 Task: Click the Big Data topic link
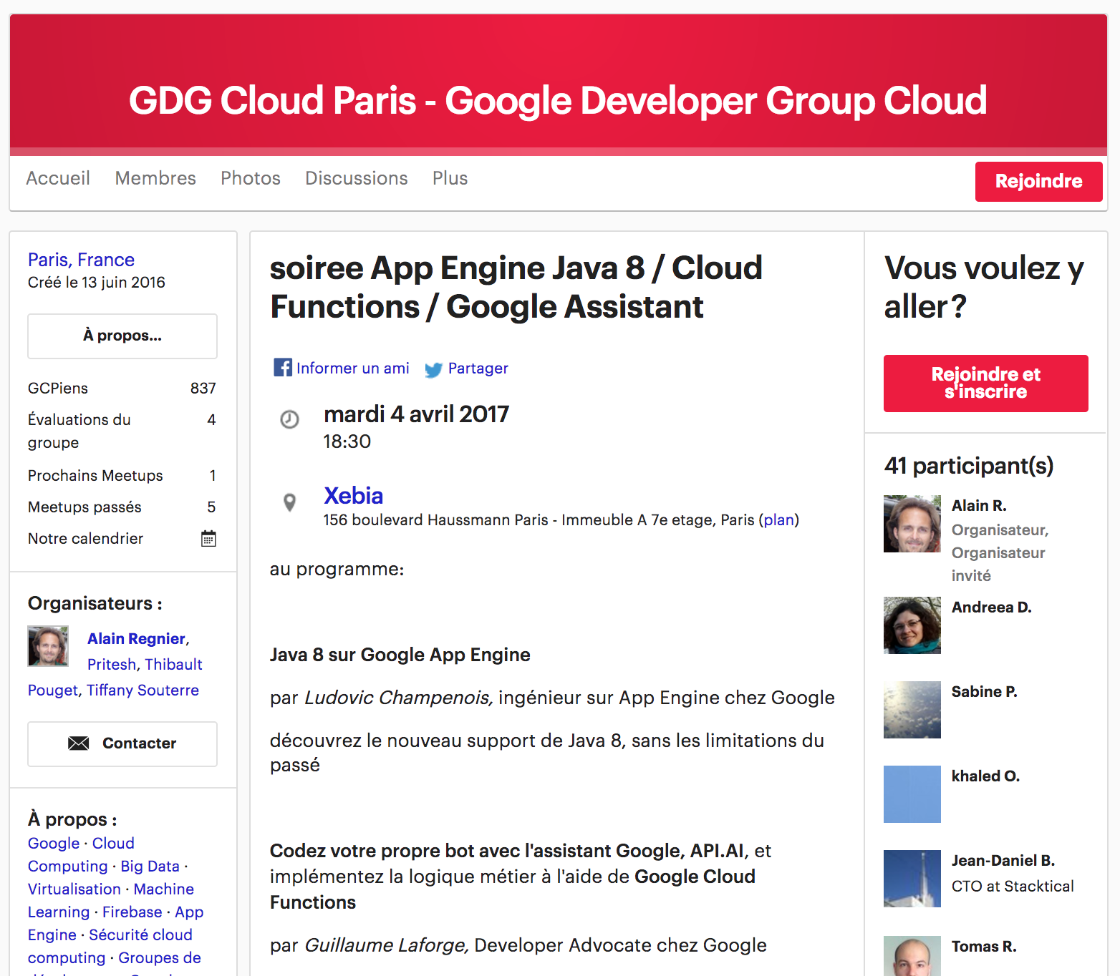150,867
